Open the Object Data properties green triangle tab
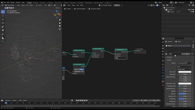The height and width of the screenshot is (110, 195). pyautogui.click(x=163, y=79)
